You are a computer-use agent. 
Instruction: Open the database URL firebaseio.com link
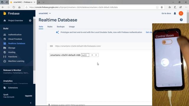click(78, 46)
